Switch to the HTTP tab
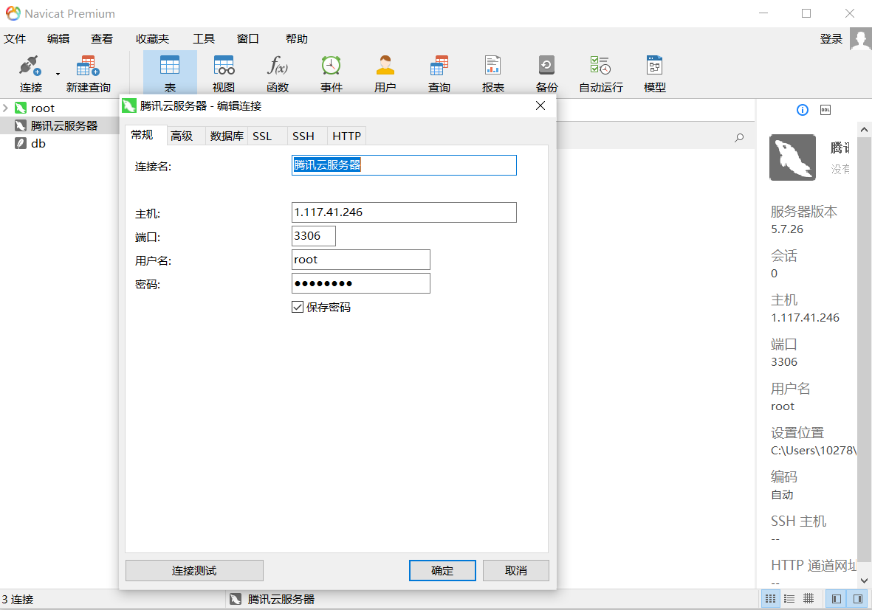 (x=346, y=136)
